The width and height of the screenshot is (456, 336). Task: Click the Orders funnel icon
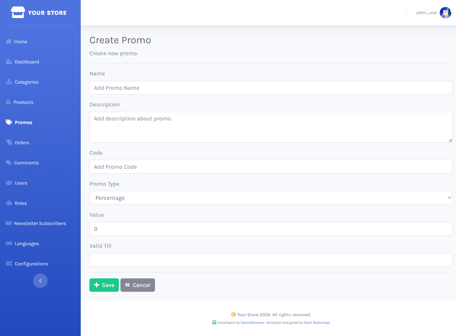pyautogui.click(x=9, y=142)
